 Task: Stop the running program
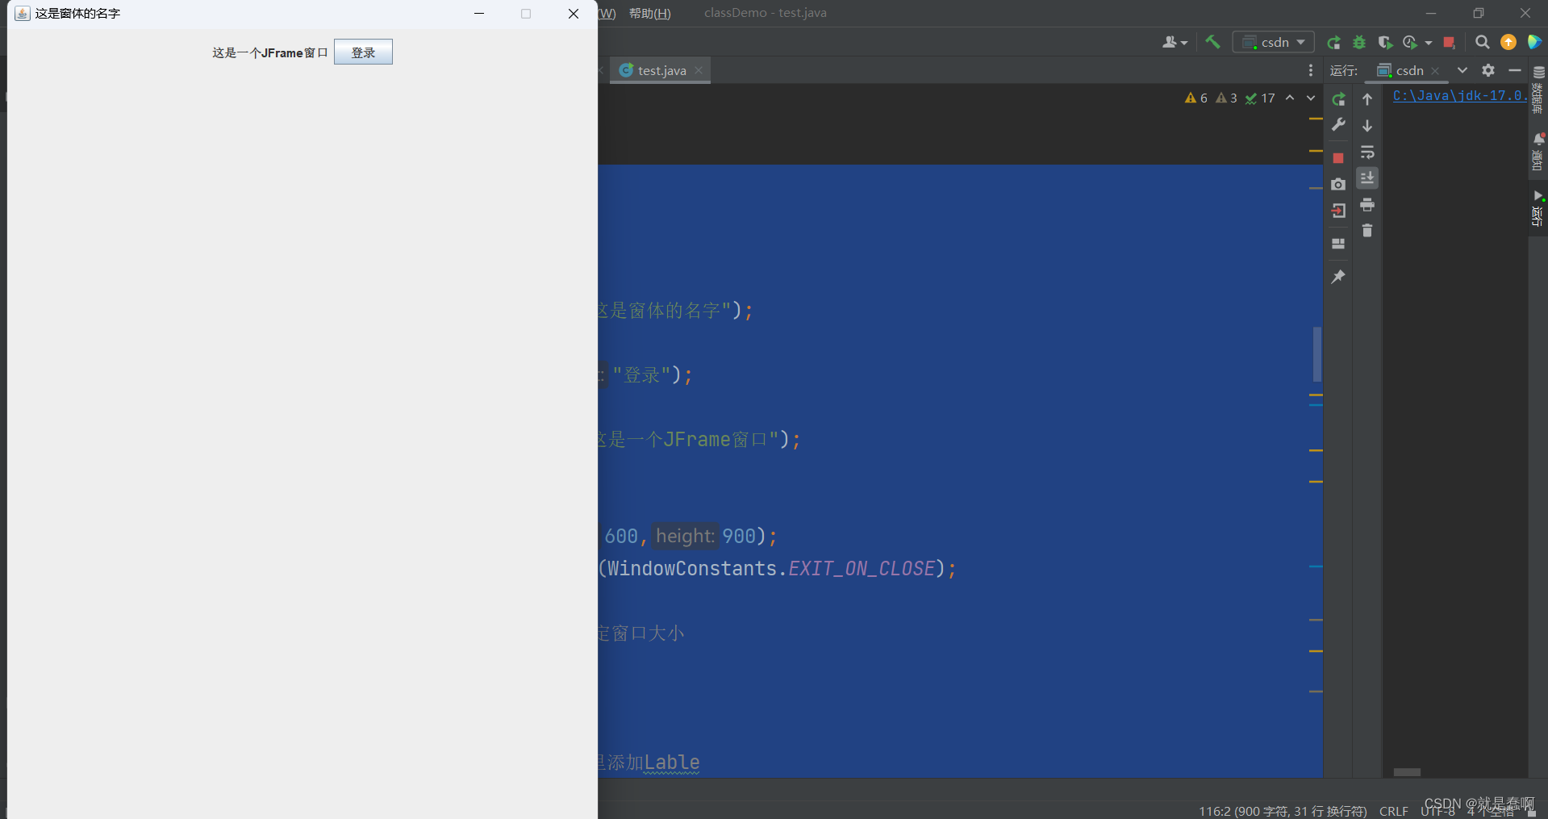click(1338, 158)
